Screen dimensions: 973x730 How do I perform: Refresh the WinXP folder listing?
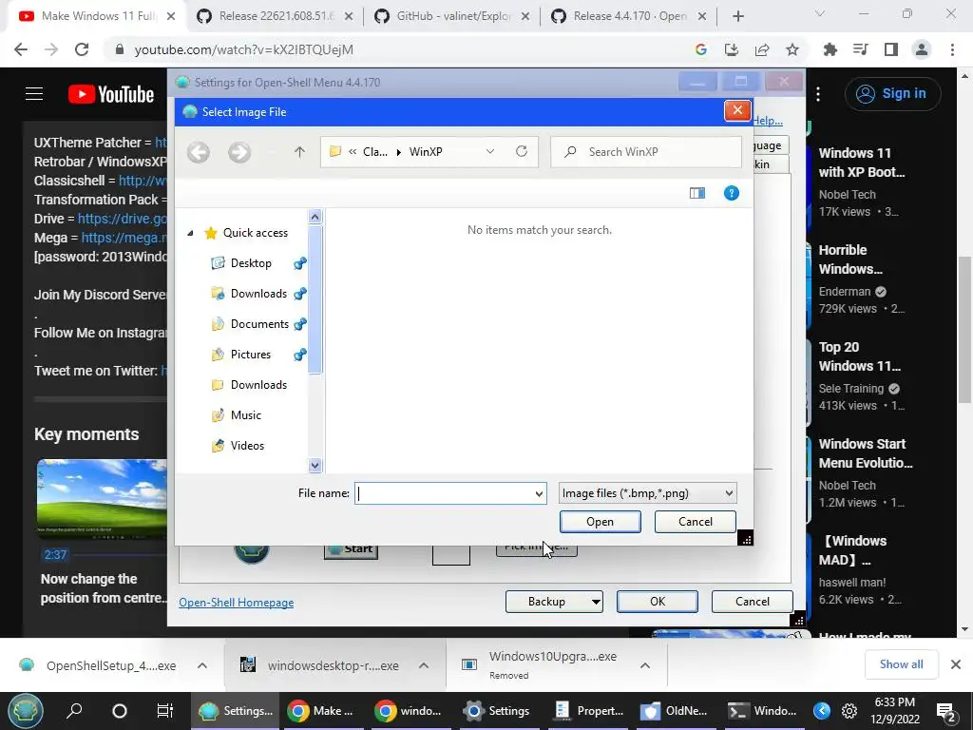pos(522,151)
